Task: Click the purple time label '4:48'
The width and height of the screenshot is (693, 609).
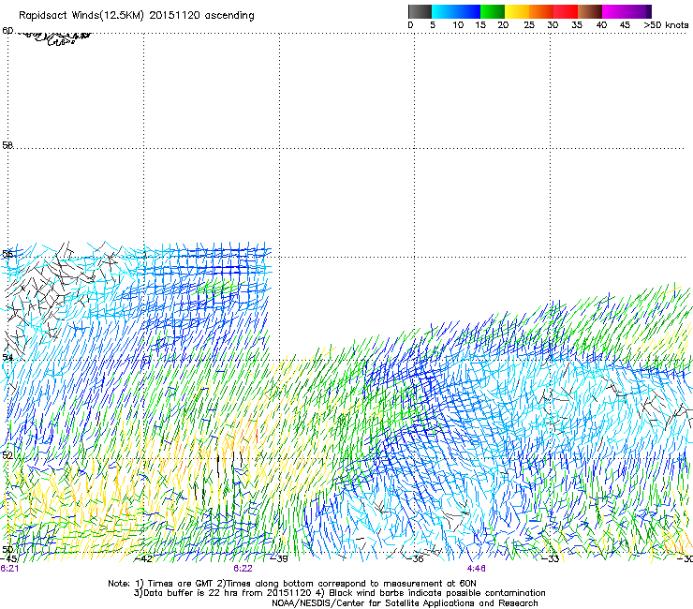Action: [x=476, y=569]
